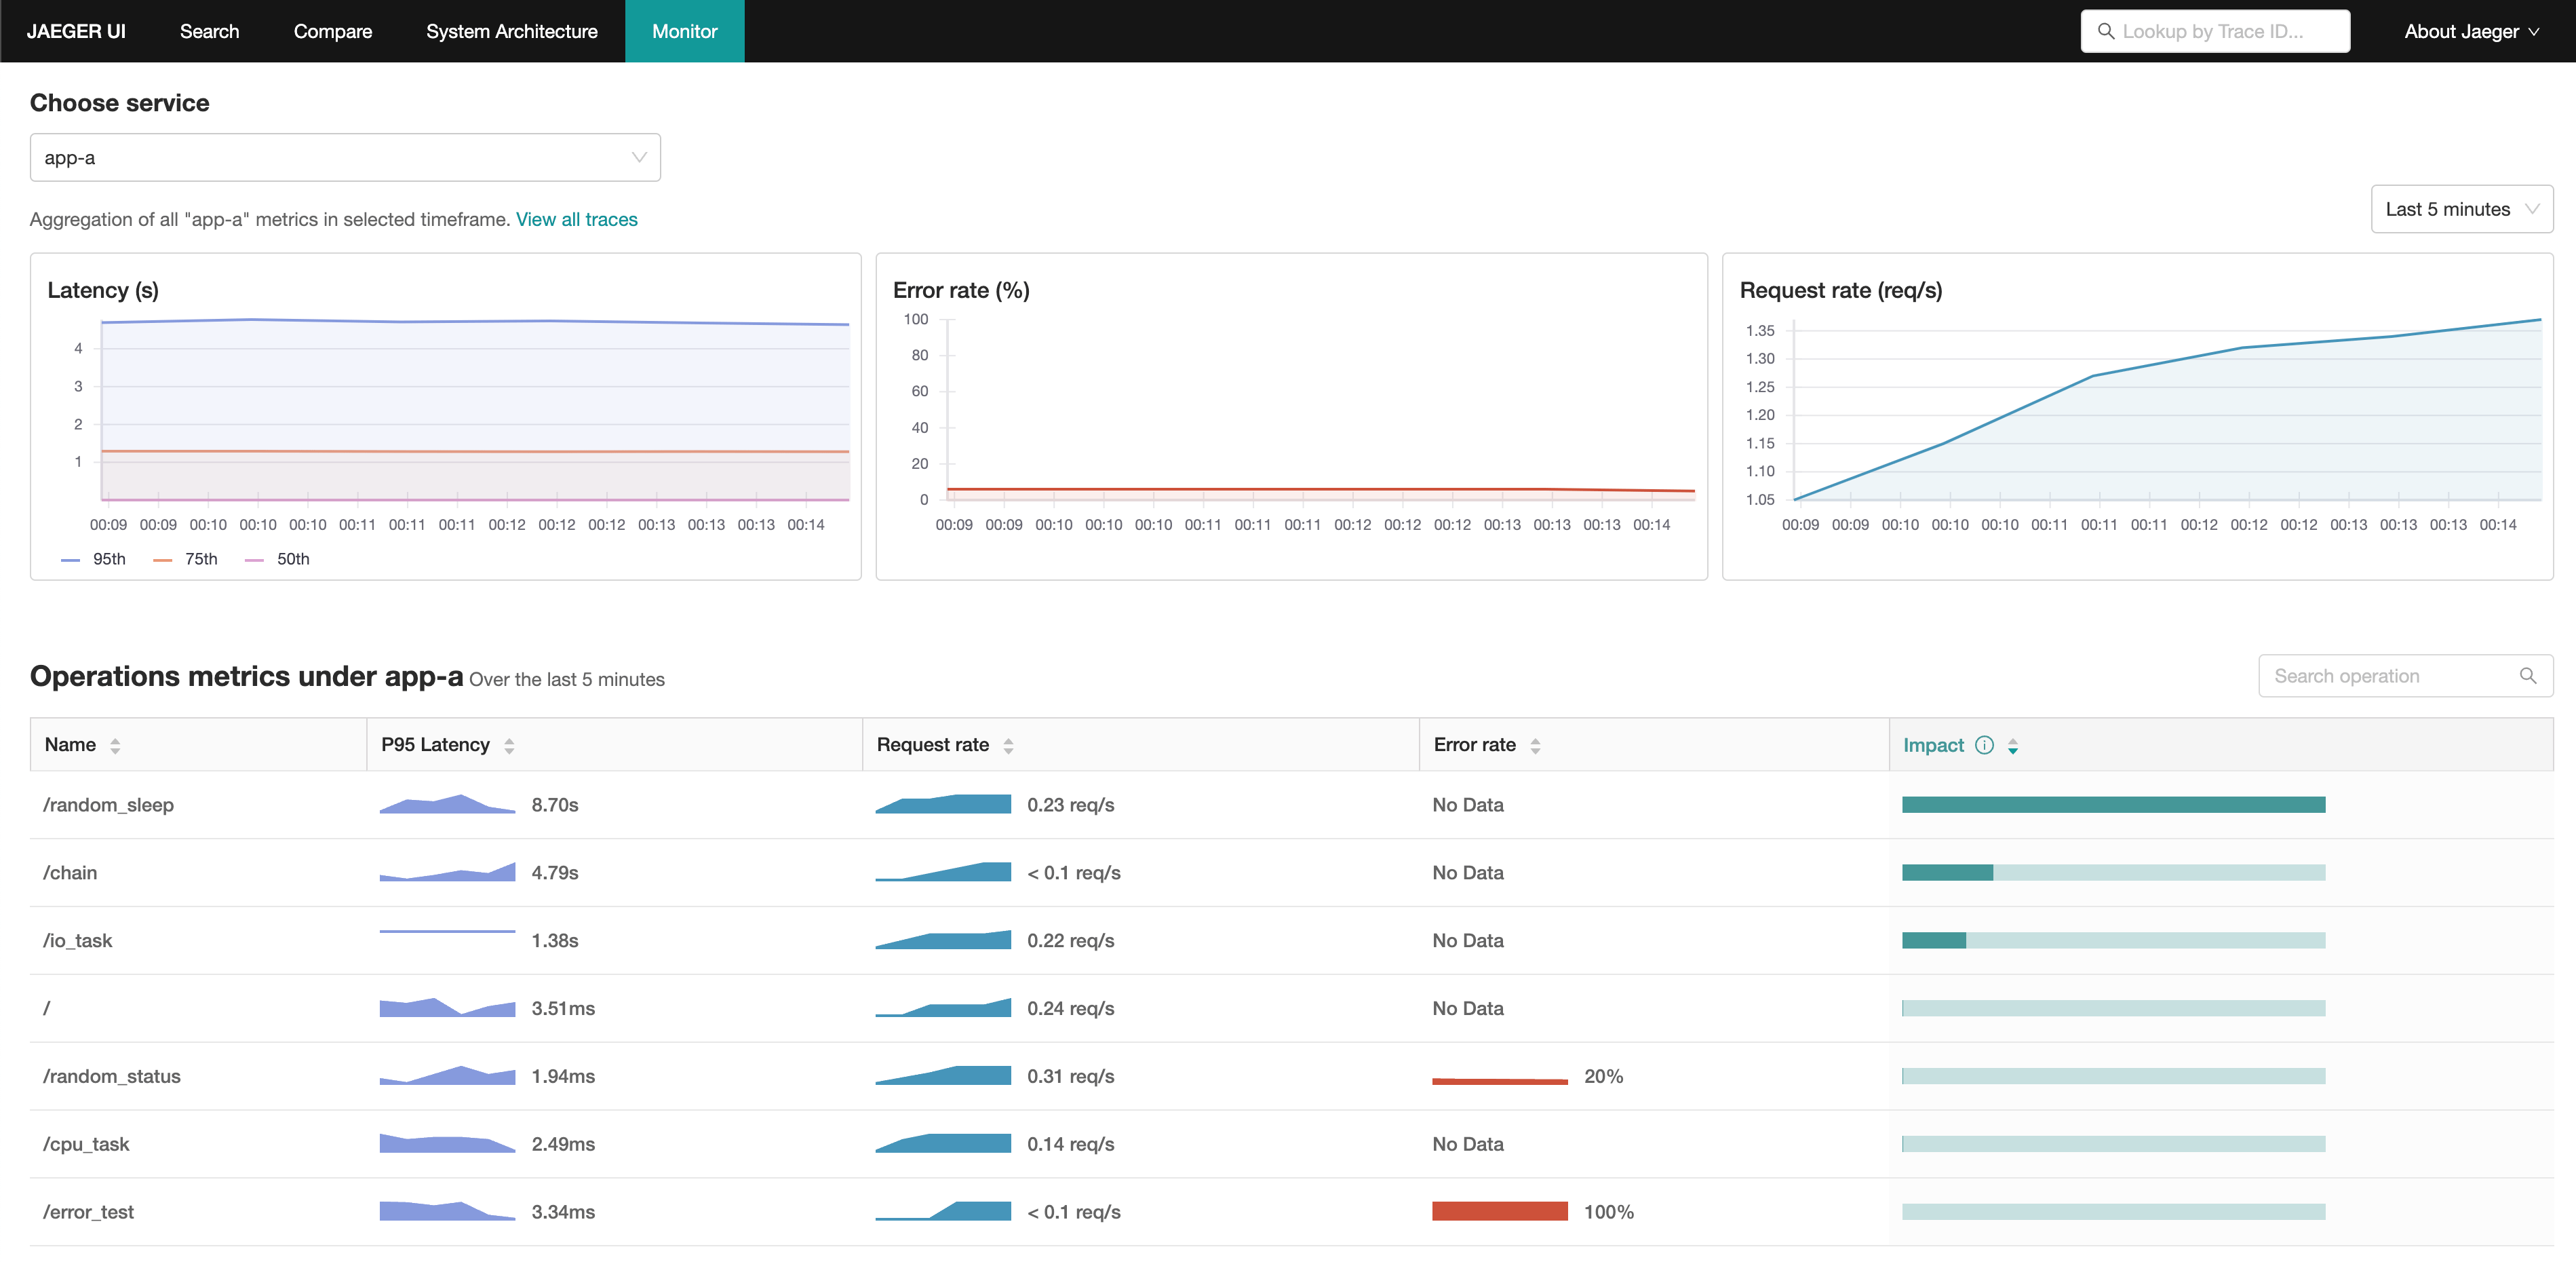The width and height of the screenshot is (2576, 1262).
Task: Click the Impact info circle icon
Action: [x=1985, y=745]
